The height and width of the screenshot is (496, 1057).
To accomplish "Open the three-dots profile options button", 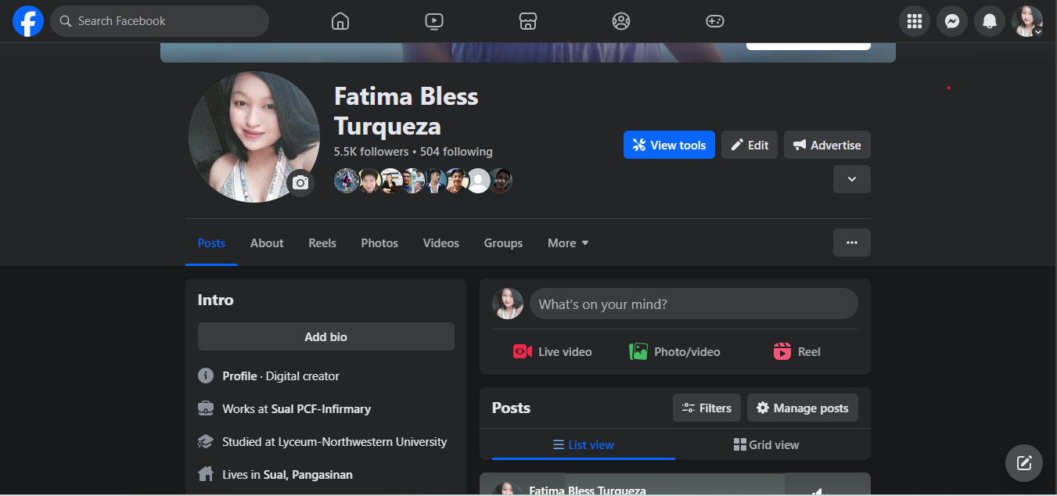I will pos(852,243).
